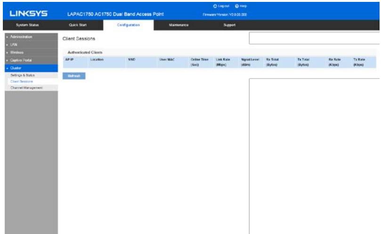Viewport: 381px width, 234px height.
Task: Click the Firmware Version text
Action: pos(225,15)
